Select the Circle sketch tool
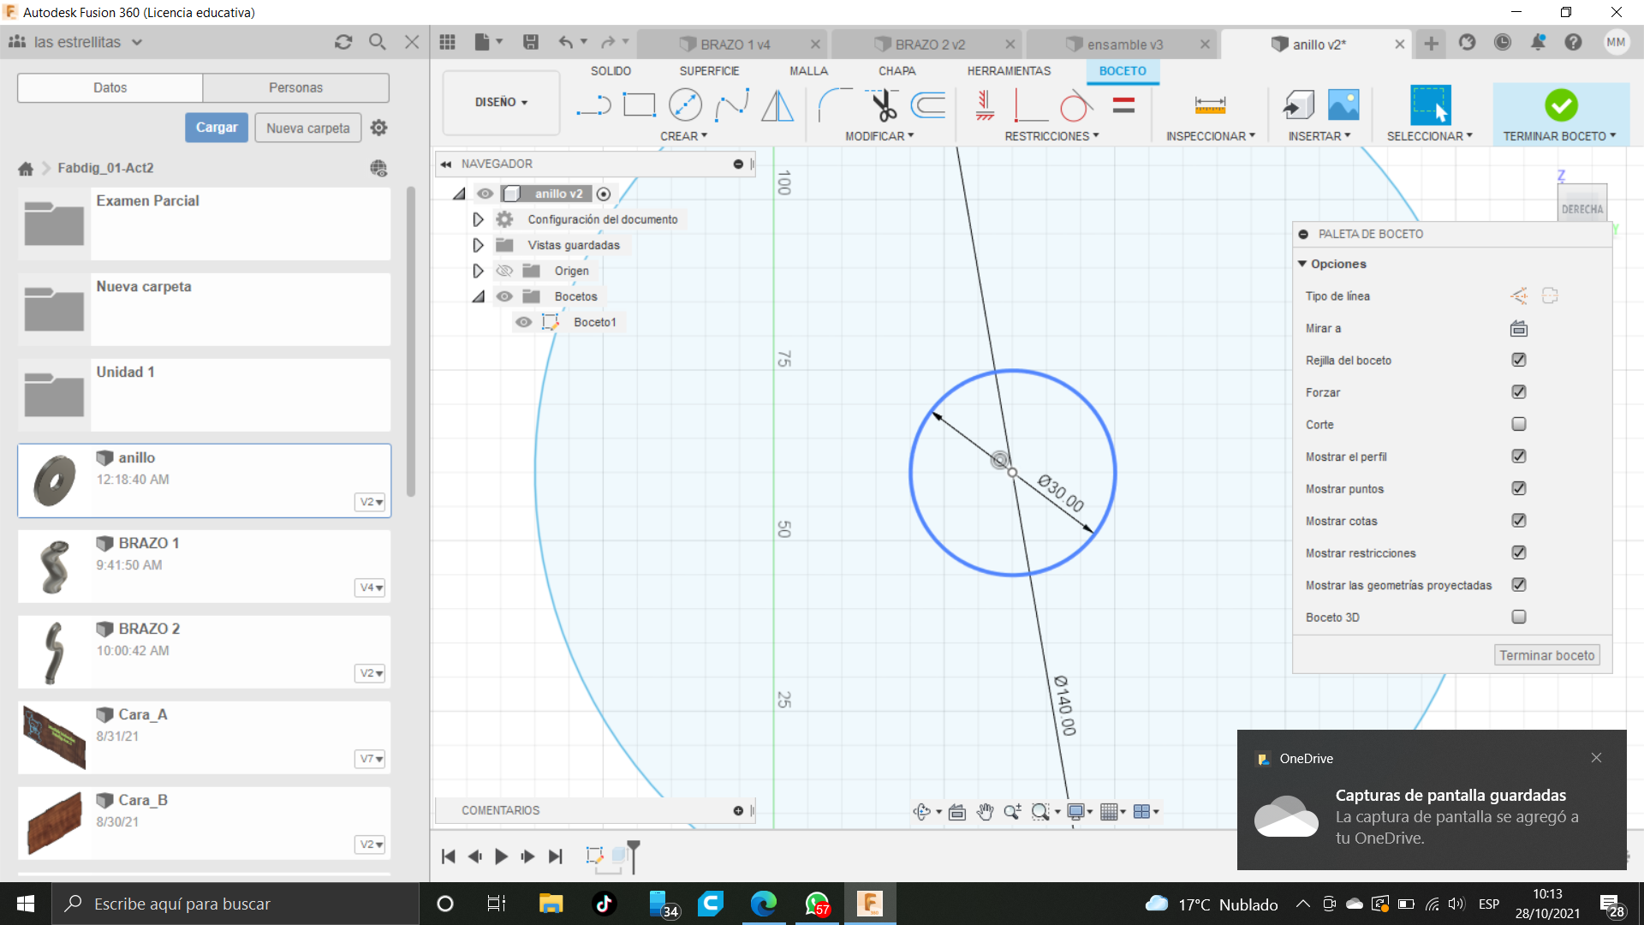Viewport: 1644px width, 925px height. 685,105
